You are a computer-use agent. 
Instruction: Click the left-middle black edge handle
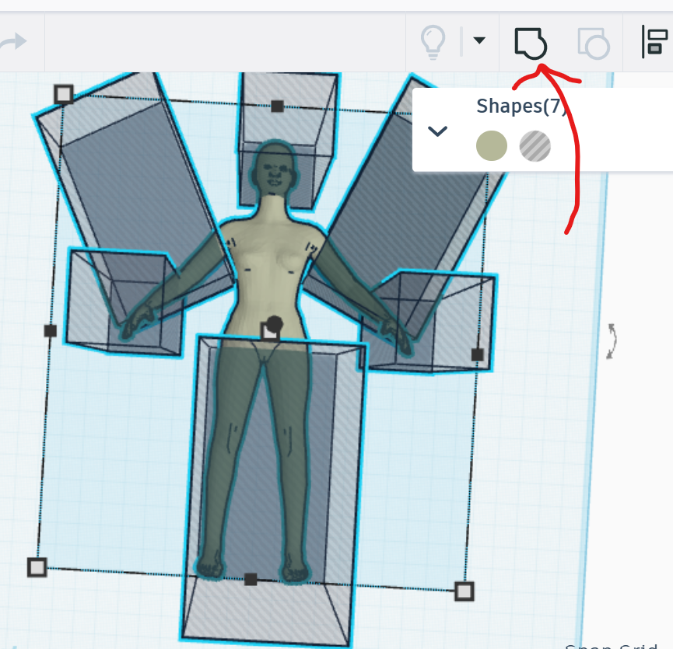tap(51, 330)
